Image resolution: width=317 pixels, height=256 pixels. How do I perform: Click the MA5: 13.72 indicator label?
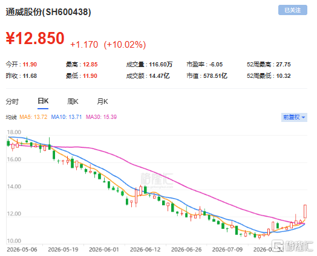(x=33, y=117)
